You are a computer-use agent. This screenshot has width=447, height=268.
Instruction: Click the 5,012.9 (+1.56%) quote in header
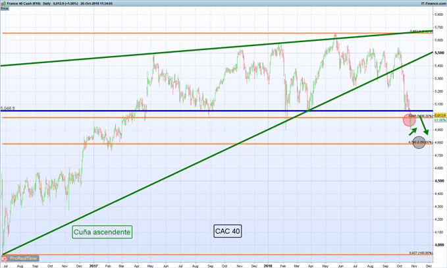point(66,3)
